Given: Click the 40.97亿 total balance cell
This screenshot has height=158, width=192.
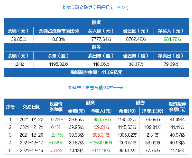Looking at the screenshot, I should [x=177, y=135].
